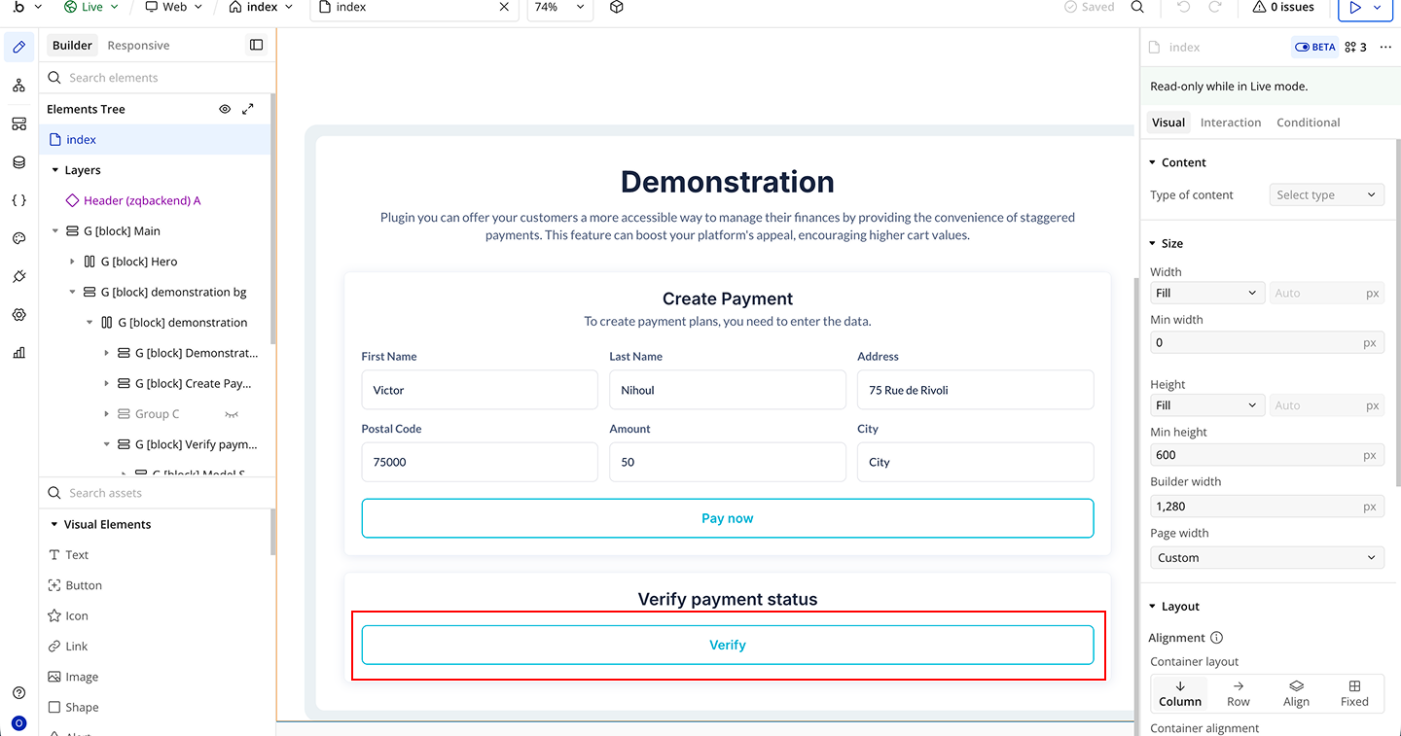Select Row container layout

[x=1239, y=693]
